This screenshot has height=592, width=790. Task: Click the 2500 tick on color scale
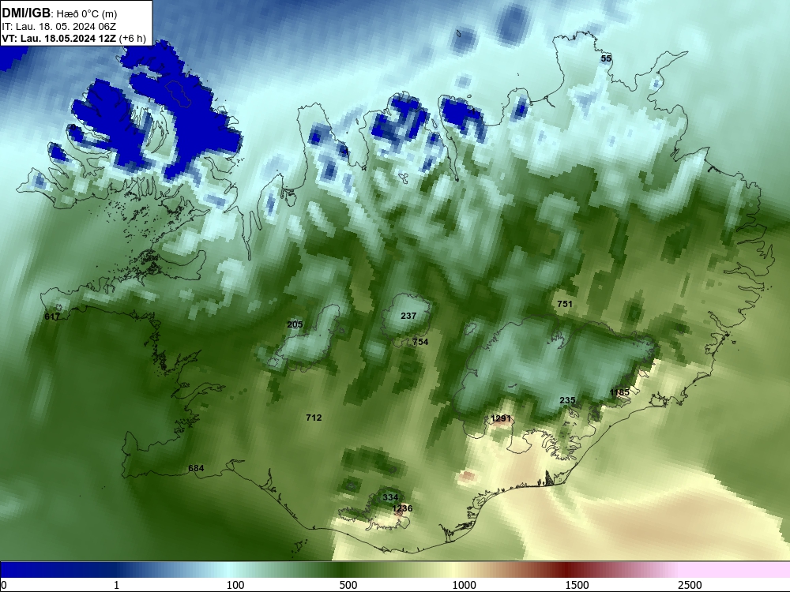click(x=690, y=585)
